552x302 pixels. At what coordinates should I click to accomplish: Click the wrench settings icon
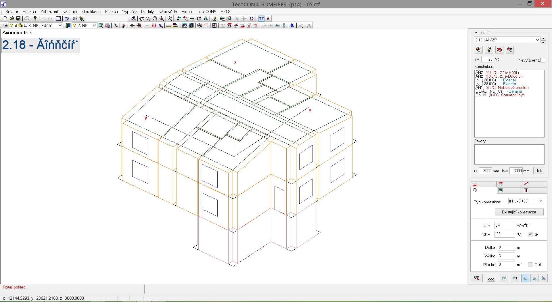coord(116,26)
